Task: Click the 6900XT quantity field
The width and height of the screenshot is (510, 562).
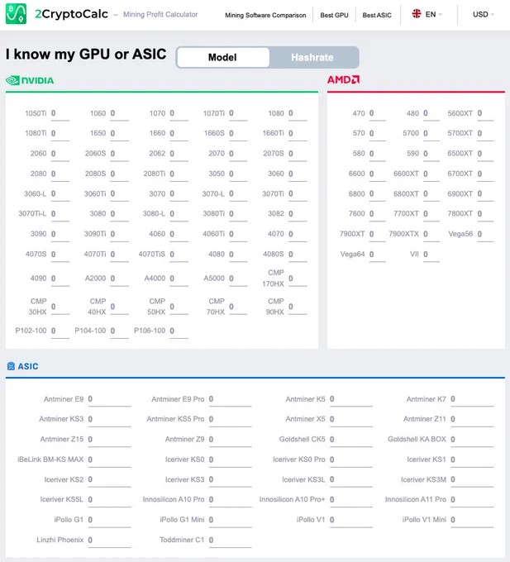Action: tap(485, 194)
